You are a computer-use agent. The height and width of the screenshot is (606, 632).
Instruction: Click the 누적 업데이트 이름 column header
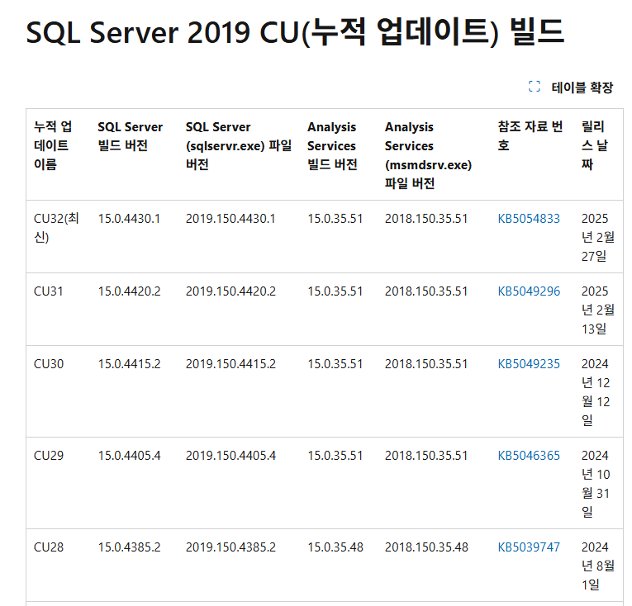(x=53, y=145)
